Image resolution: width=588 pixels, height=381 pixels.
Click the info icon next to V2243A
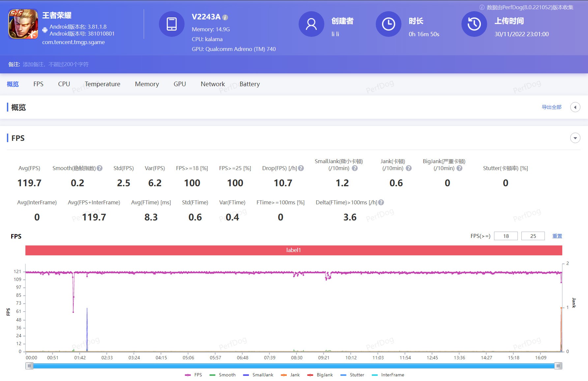coord(225,17)
